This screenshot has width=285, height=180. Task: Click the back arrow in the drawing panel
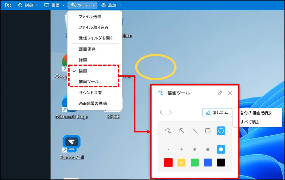(161, 112)
